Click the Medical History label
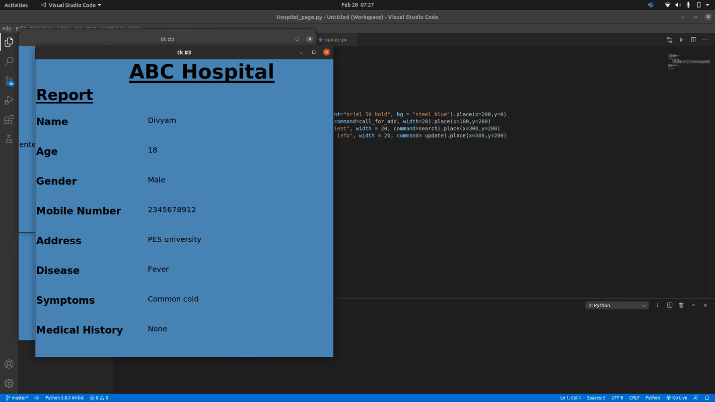Screen dimensions: 715x402 pos(79,330)
